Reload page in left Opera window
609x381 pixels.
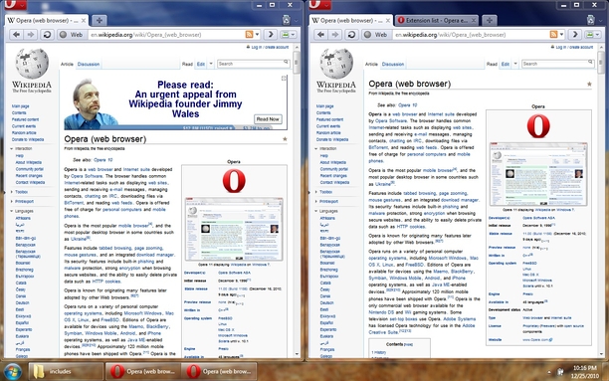tap(47, 35)
